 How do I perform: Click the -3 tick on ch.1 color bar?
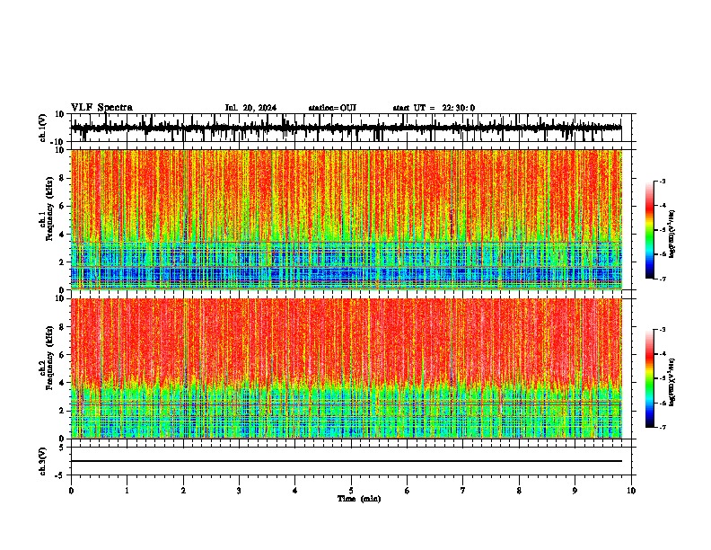point(662,181)
